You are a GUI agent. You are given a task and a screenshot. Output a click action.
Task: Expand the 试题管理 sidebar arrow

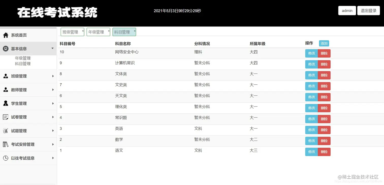point(53,131)
